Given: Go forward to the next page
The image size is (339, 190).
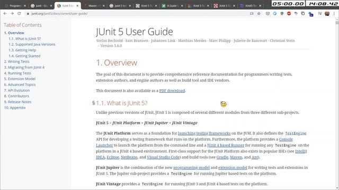Looking at the screenshot, I should click(x=12, y=13).
